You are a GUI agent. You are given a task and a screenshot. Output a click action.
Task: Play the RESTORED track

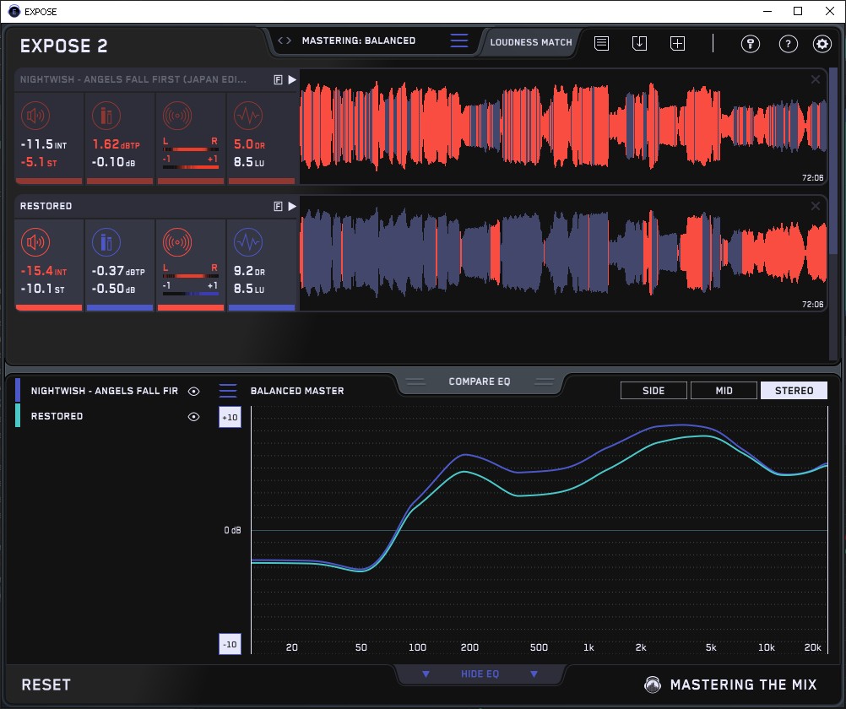(x=292, y=206)
